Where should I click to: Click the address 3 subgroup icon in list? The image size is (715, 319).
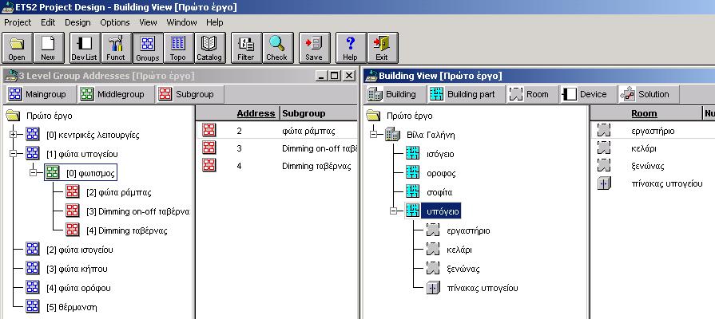pyautogui.click(x=209, y=148)
